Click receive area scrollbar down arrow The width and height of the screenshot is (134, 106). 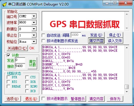127,92
